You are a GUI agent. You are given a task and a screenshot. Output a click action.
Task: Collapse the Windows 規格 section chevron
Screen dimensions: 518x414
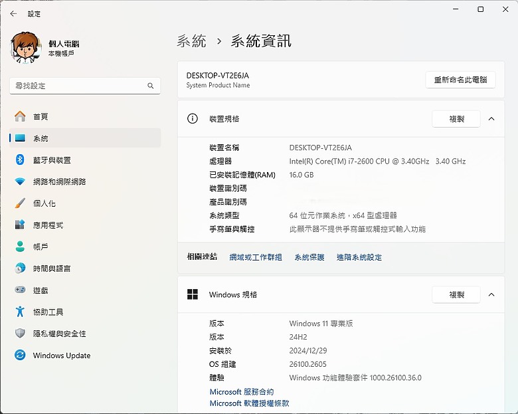[x=491, y=294]
